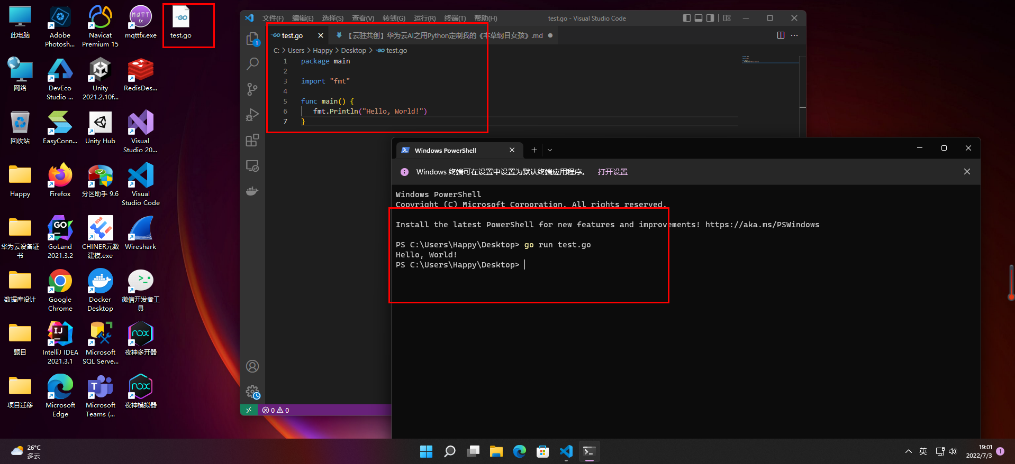Open new tab in Windows Terminal
The width and height of the screenshot is (1015, 464).
point(534,150)
